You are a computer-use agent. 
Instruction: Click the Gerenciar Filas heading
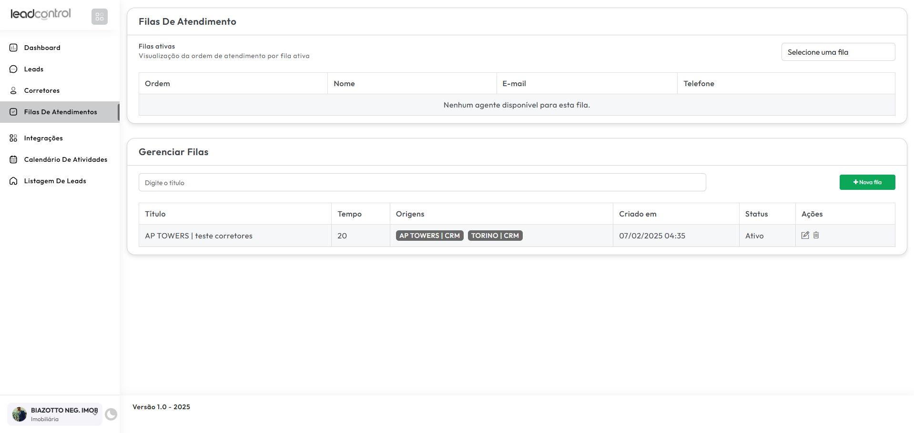coord(173,152)
